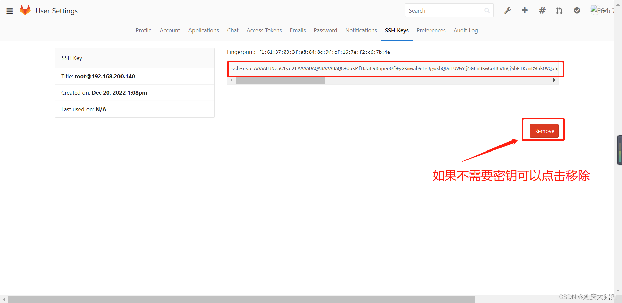Click the key box right scroll arrow
Viewport: 622px width, 303px height.
coord(554,80)
